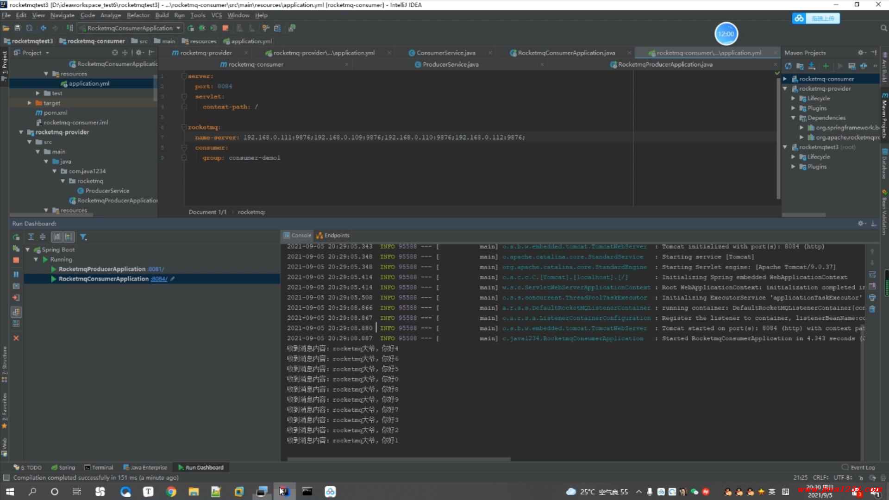Toggle Group by Type in Run Dashboard
Screen dimensions: 889x500
[x=57, y=237]
